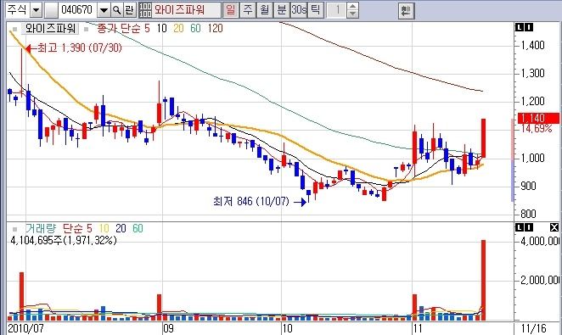Click the 1,400 price axis label

[532, 45]
